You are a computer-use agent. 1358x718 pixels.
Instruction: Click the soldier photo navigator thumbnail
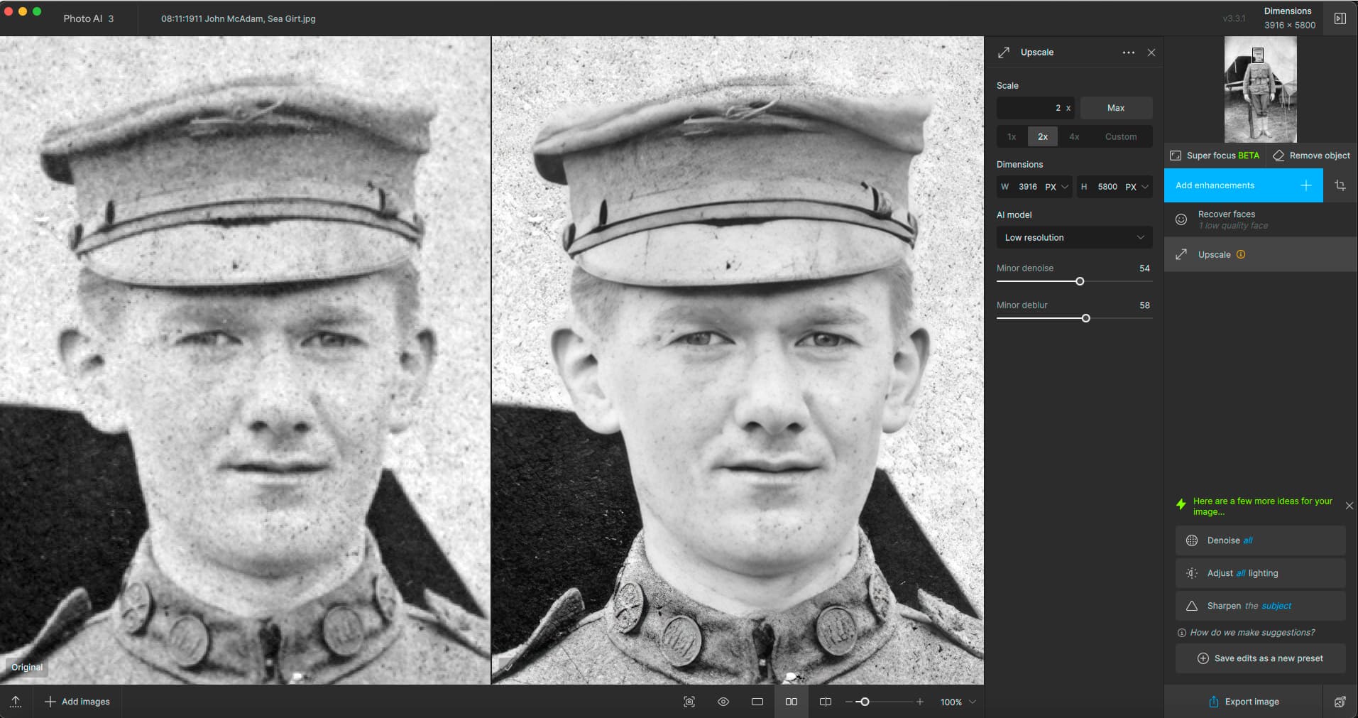click(x=1260, y=90)
